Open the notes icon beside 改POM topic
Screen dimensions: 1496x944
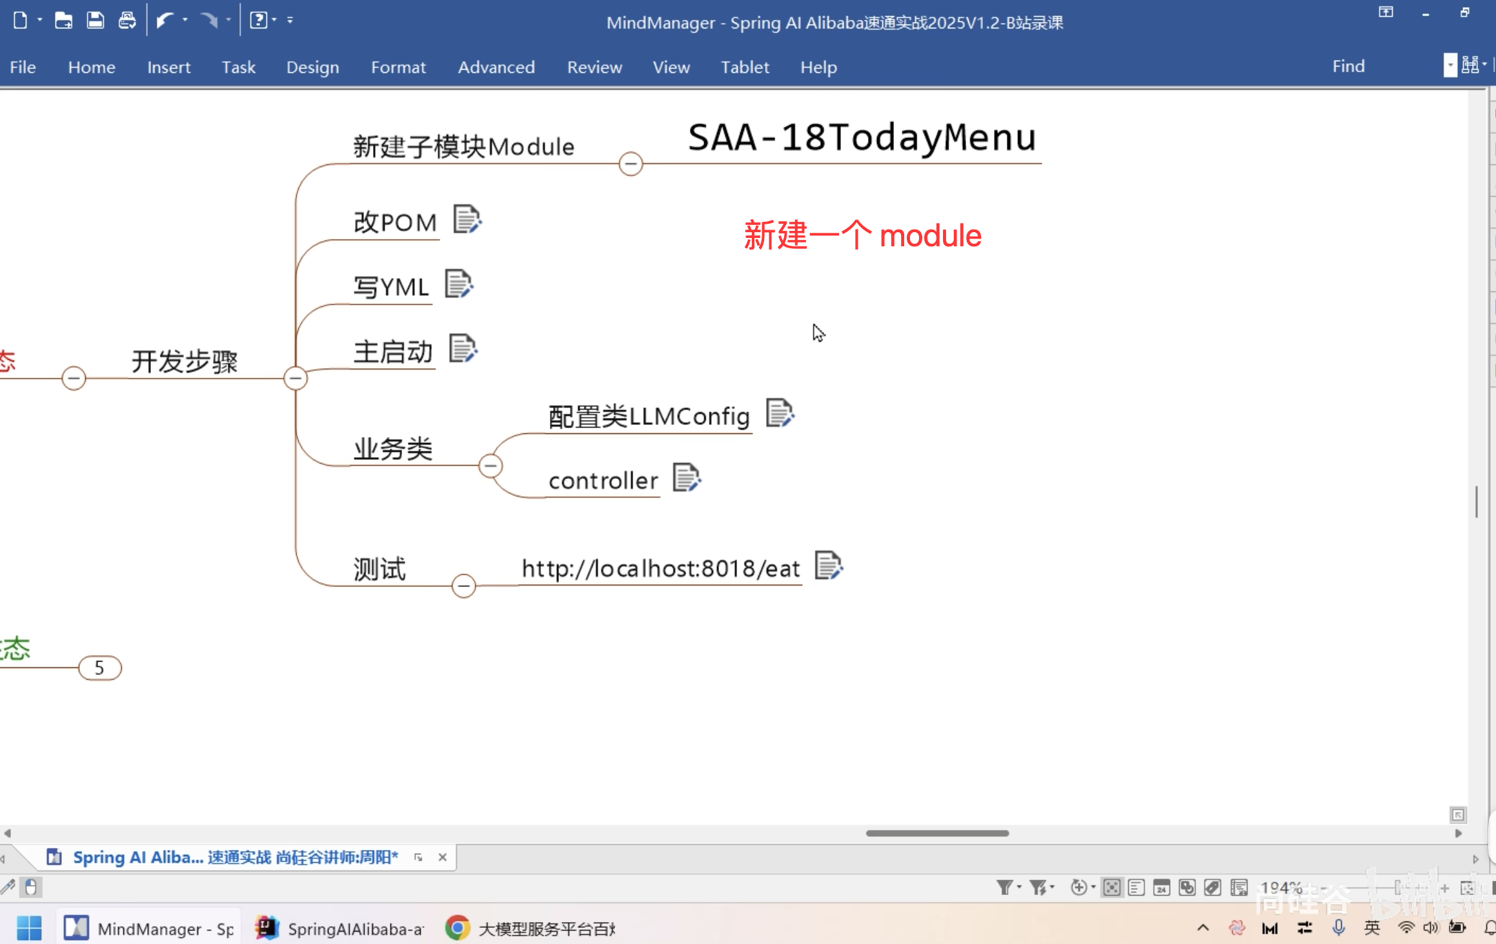coord(467,220)
